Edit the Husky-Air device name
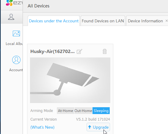This screenshot has height=134, width=168. tap(79, 52)
